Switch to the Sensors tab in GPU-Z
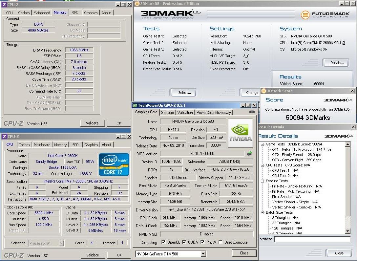The width and height of the screenshot is (378, 261). [167, 112]
